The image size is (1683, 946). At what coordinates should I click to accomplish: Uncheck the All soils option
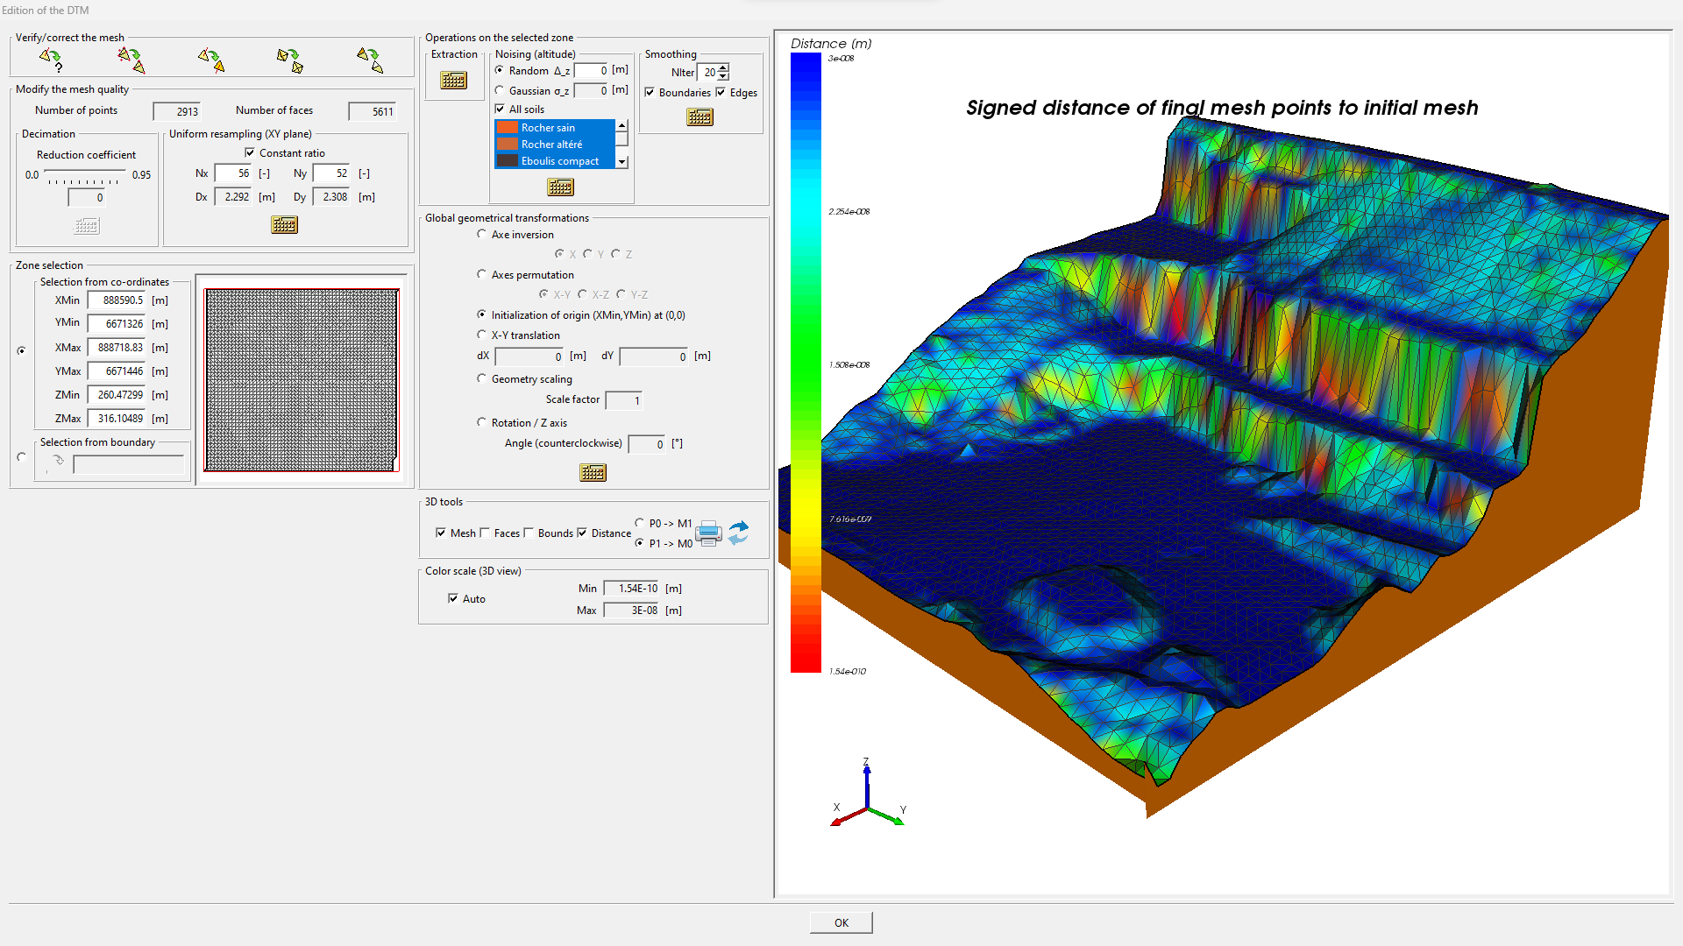pos(498,109)
